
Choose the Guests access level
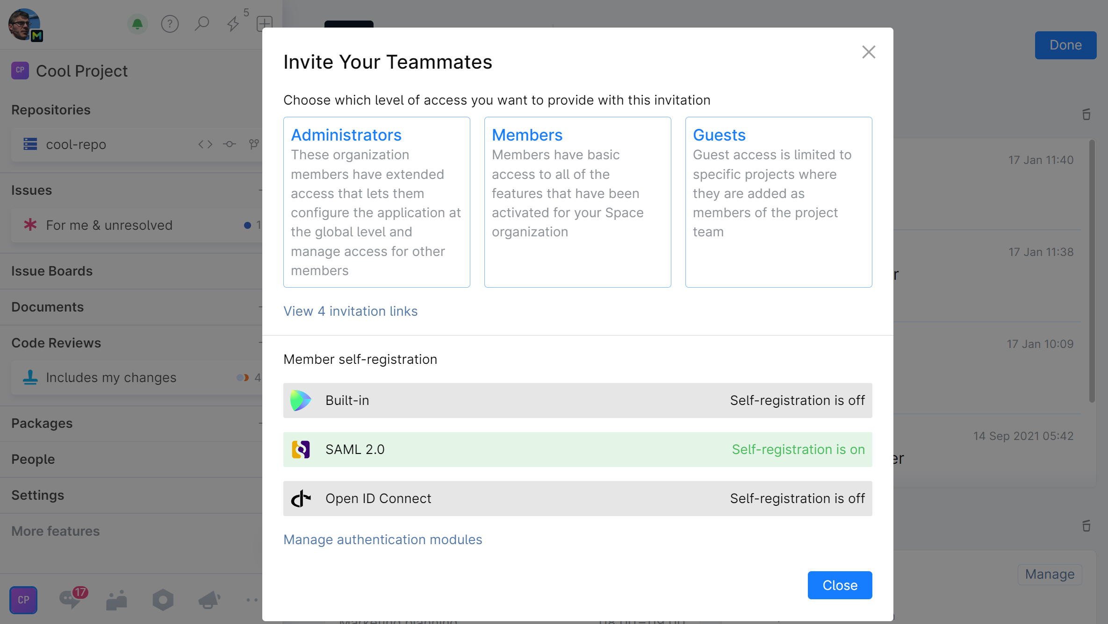tap(778, 202)
